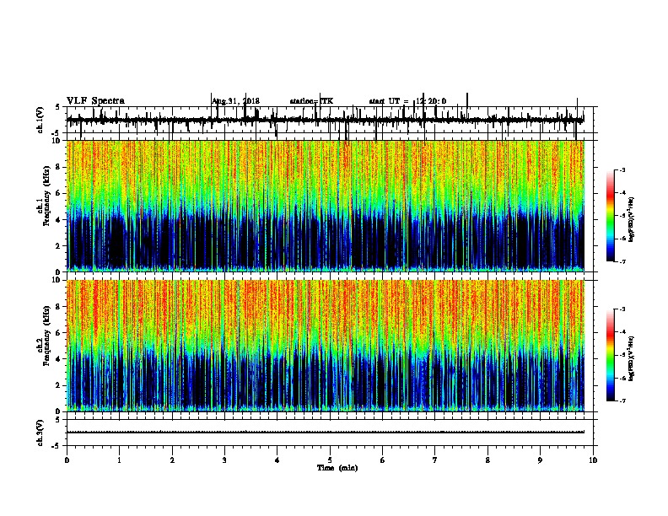Click the ch.2 spectrogram panel
The height and width of the screenshot is (516, 668).
pos(326,346)
